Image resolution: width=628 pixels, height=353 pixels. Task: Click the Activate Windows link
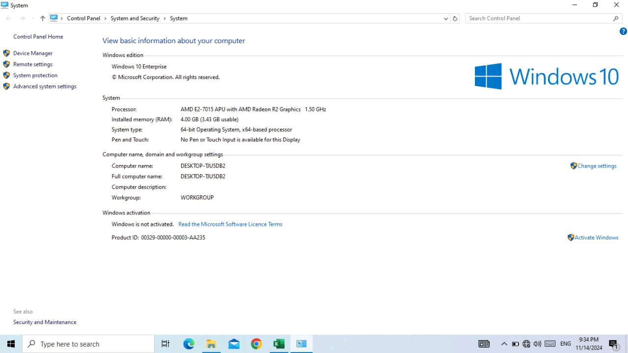(596, 238)
